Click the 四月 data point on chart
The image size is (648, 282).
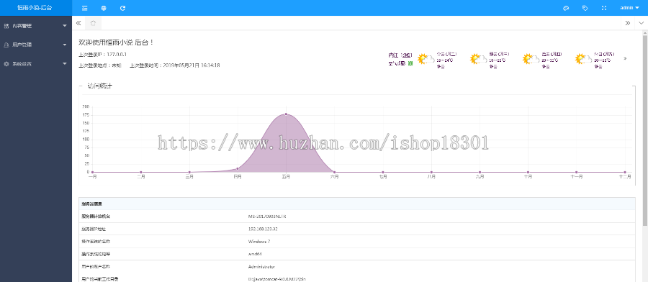click(x=238, y=168)
